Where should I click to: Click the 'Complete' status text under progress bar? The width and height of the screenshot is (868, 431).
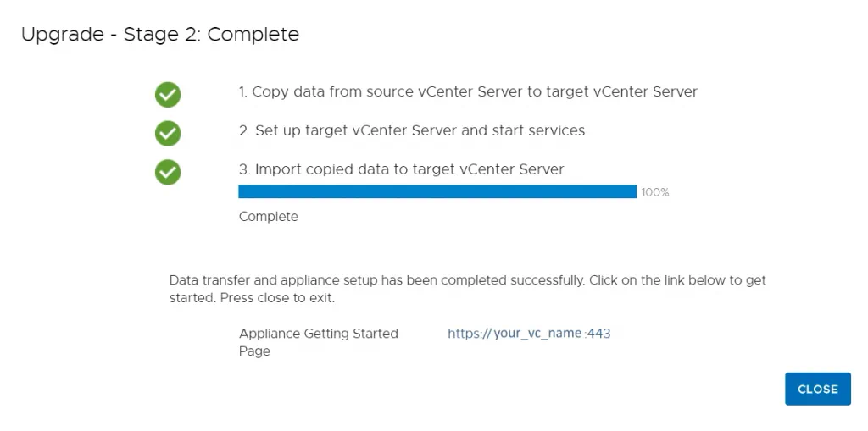pyautogui.click(x=268, y=217)
